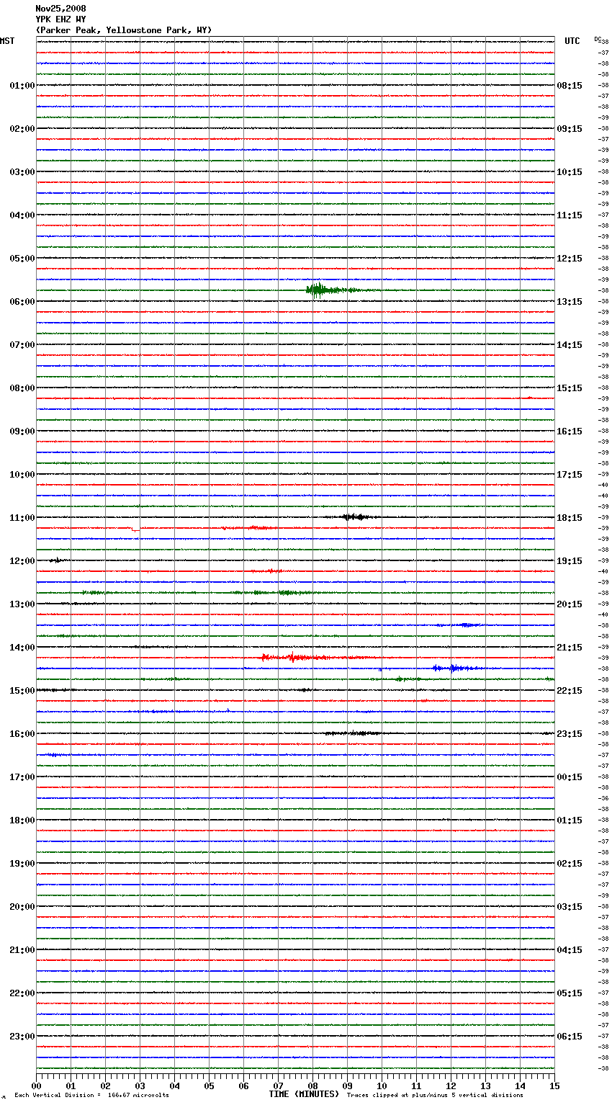This screenshot has width=612, height=1105.
Task: Select the 11:00 MST time label
Action: point(22,518)
